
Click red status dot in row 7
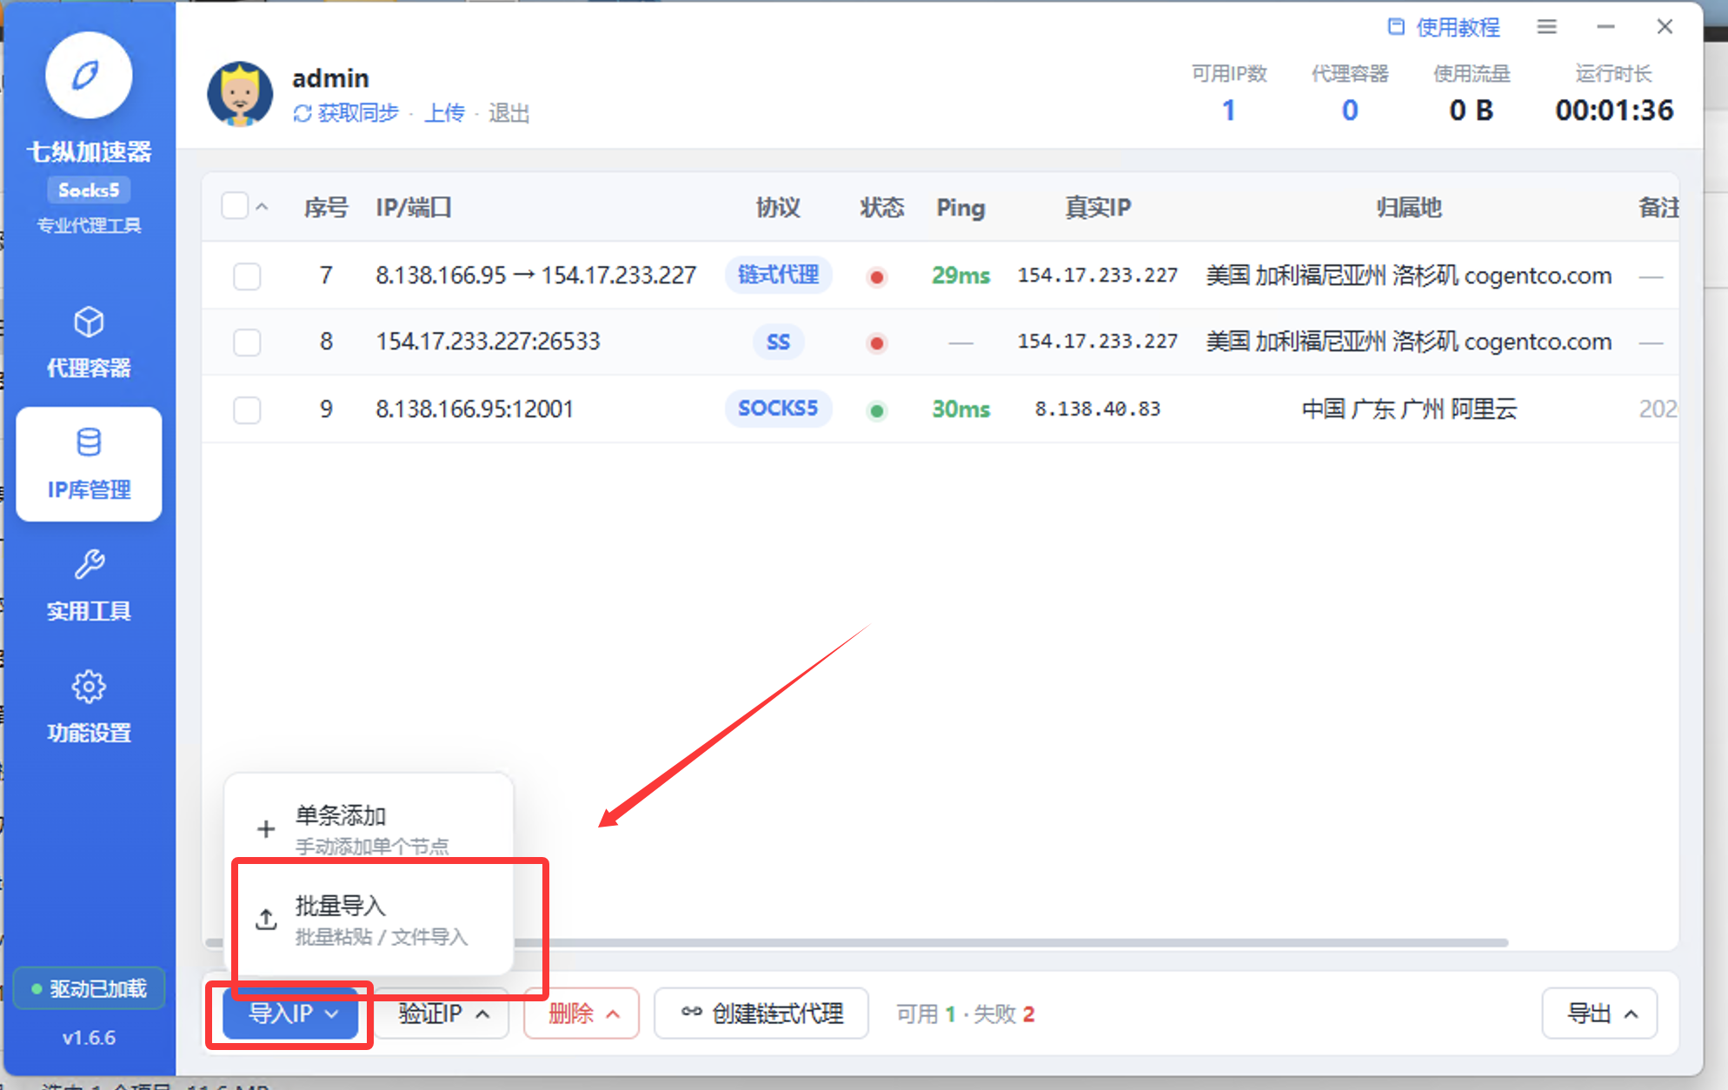click(877, 277)
